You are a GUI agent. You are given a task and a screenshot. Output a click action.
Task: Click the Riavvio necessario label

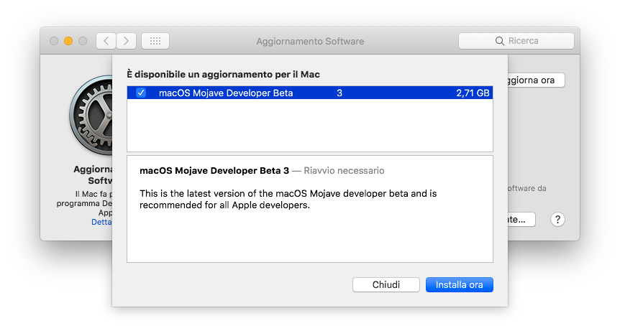coord(344,170)
